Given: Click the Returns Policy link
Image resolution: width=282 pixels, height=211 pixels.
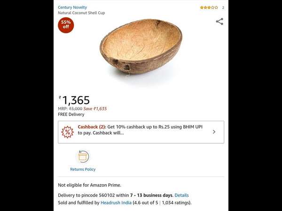Looking at the screenshot, I should point(83,169).
